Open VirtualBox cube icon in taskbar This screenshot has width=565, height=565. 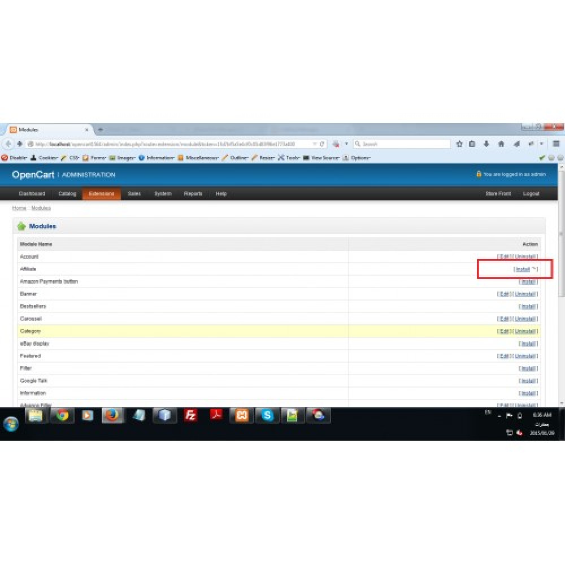point(164,416)
